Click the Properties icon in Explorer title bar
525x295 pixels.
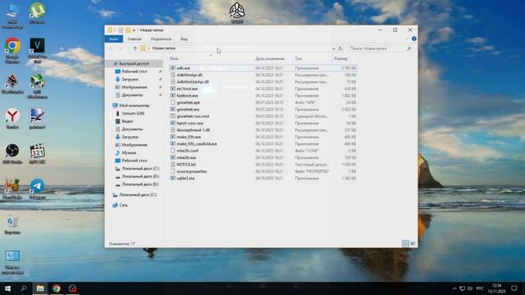click(121, 30)
